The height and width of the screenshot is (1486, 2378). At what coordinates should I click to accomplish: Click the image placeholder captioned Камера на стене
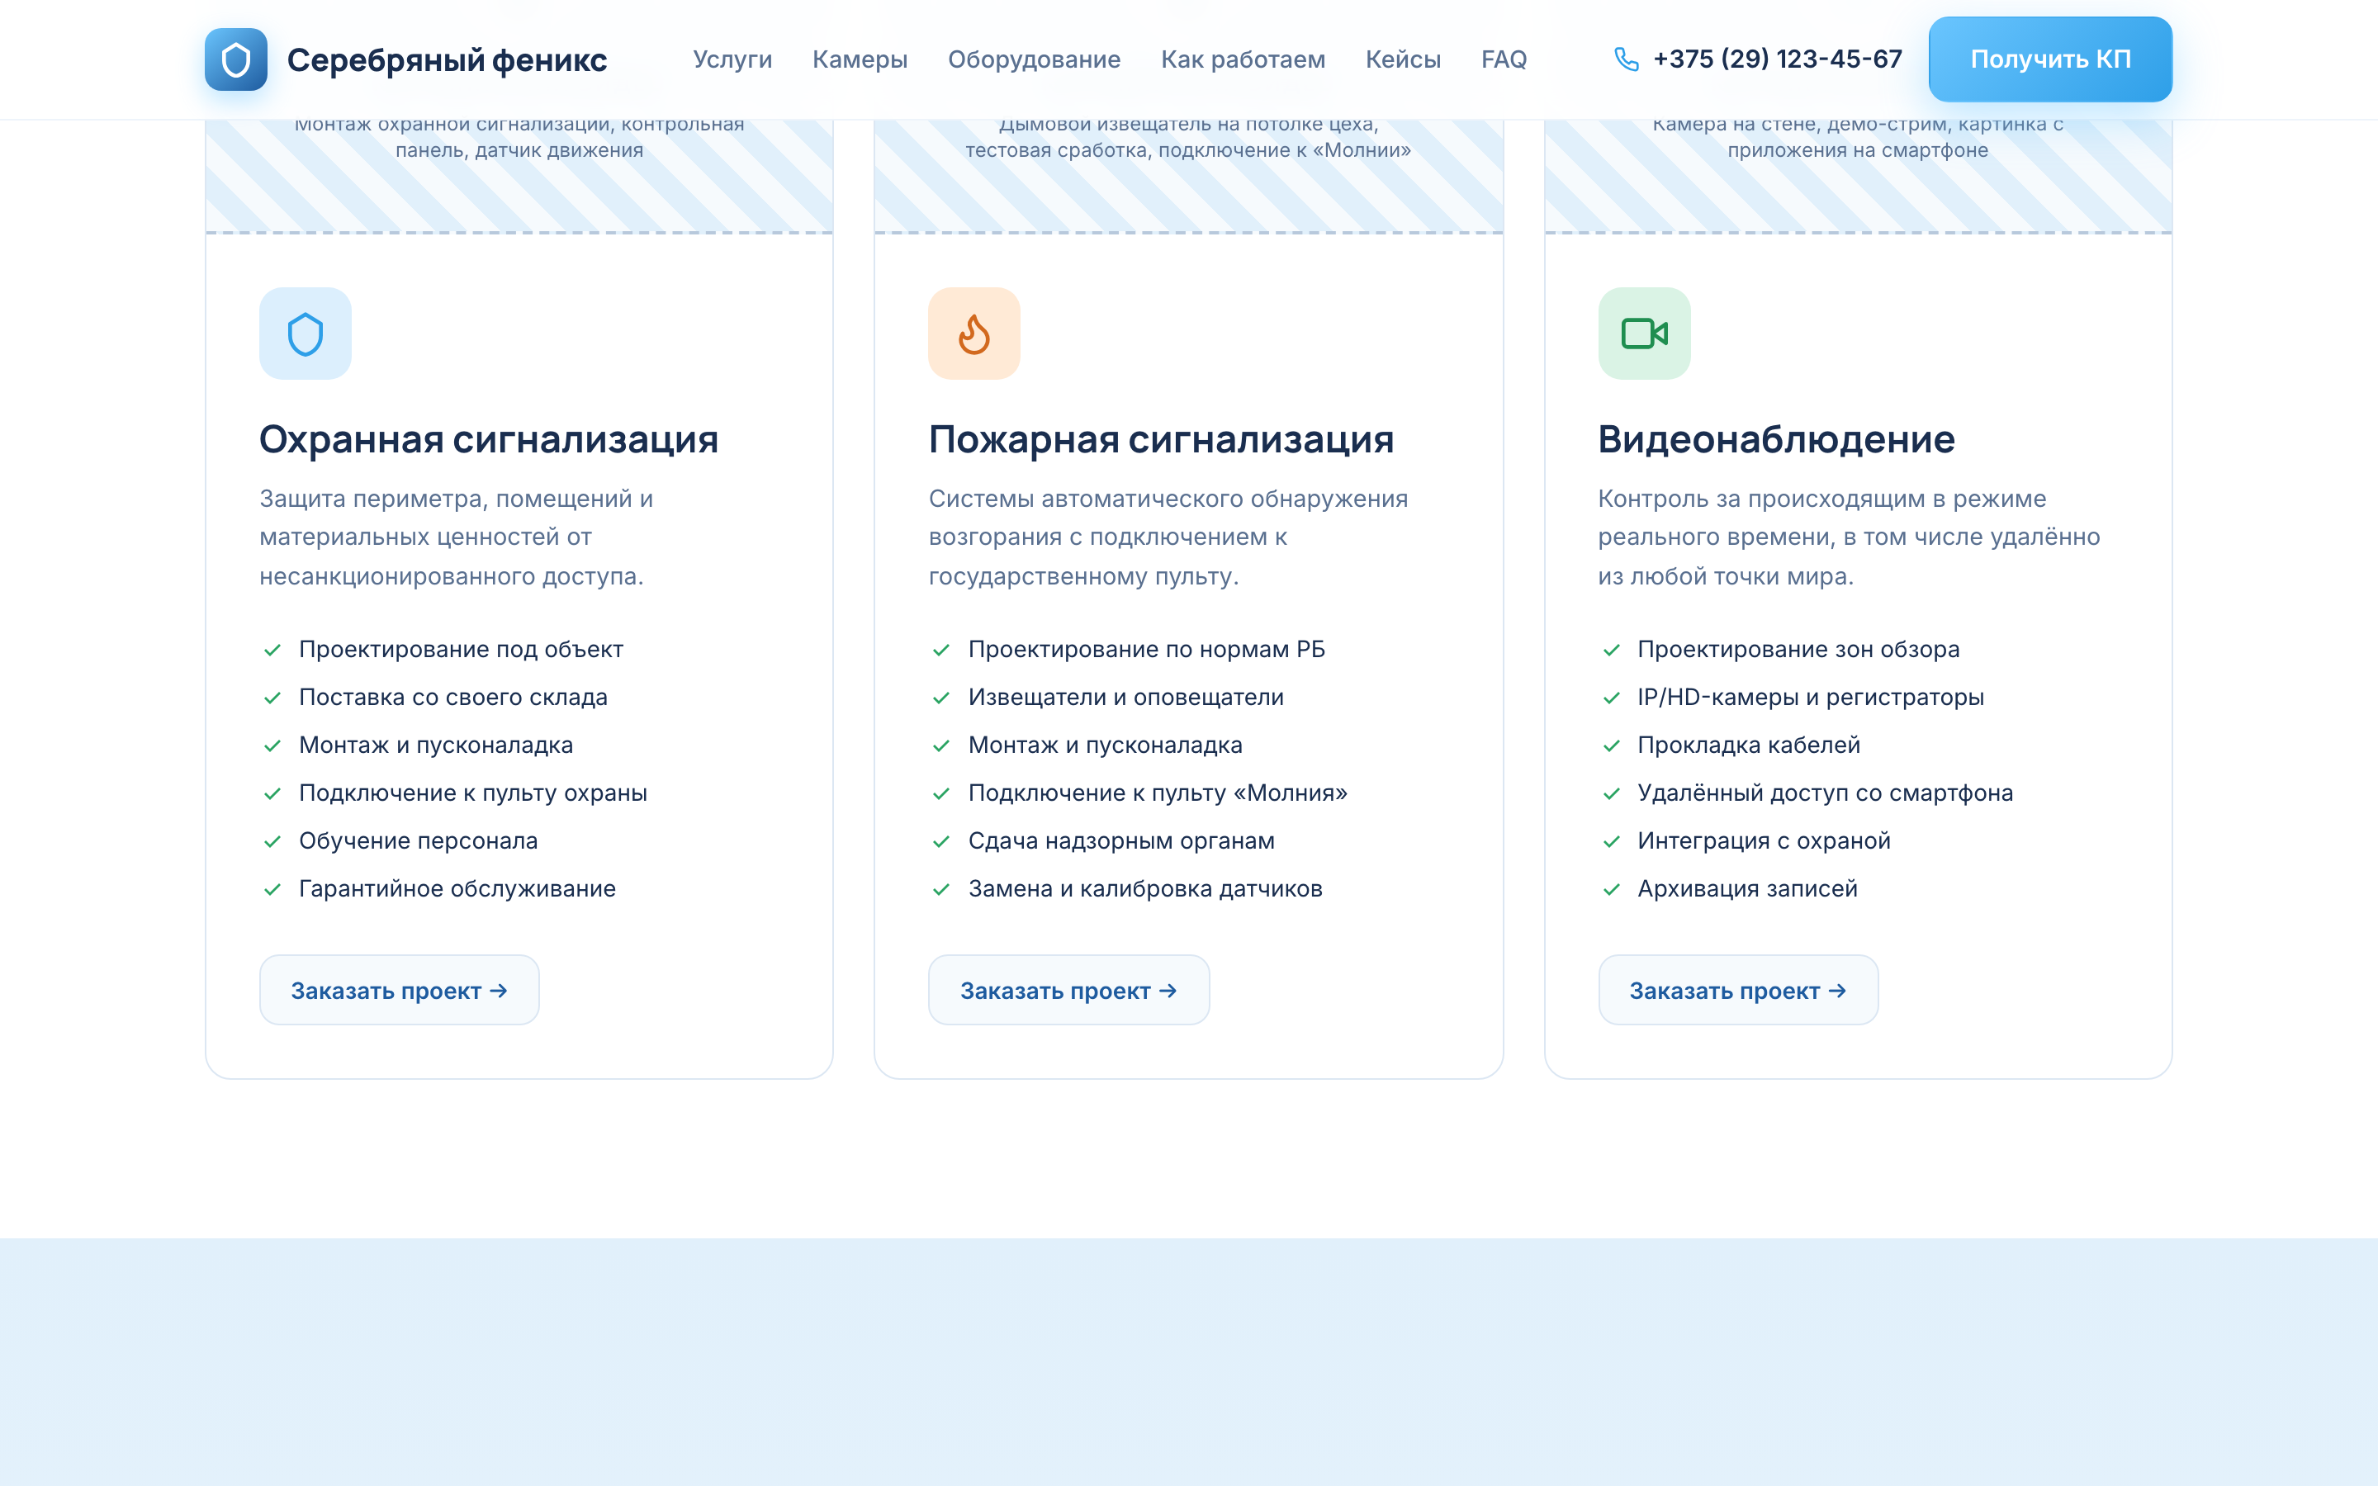point(1857,176)
